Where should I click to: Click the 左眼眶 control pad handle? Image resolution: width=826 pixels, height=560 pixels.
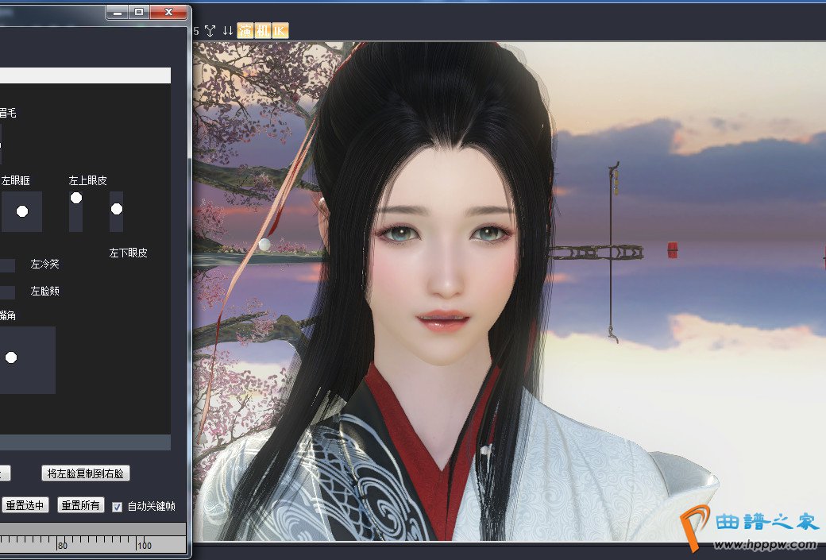22,211
